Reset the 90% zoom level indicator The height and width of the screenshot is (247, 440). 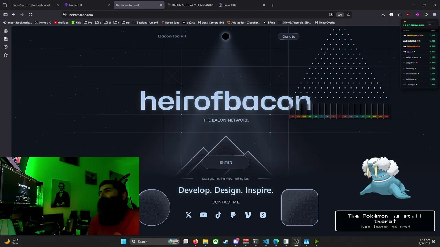pyautogui.click(x=340, y=15)
